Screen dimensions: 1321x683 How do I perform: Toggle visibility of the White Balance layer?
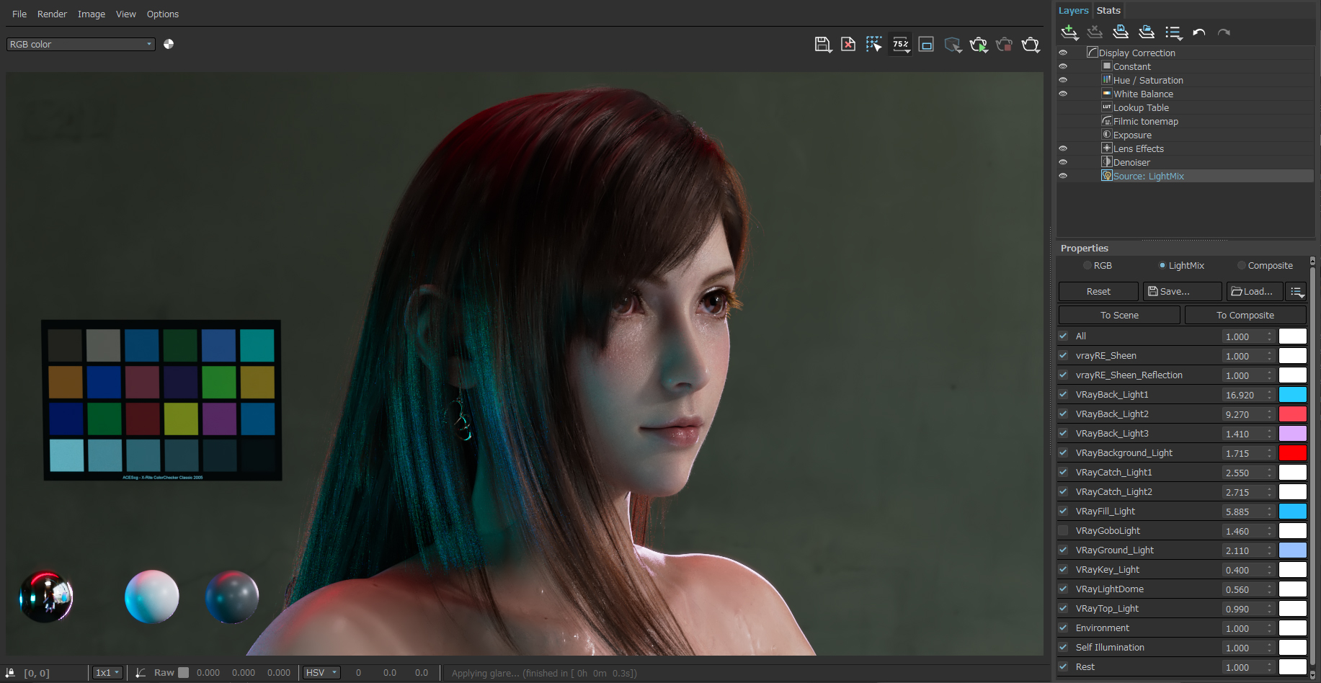(1063, 94)
